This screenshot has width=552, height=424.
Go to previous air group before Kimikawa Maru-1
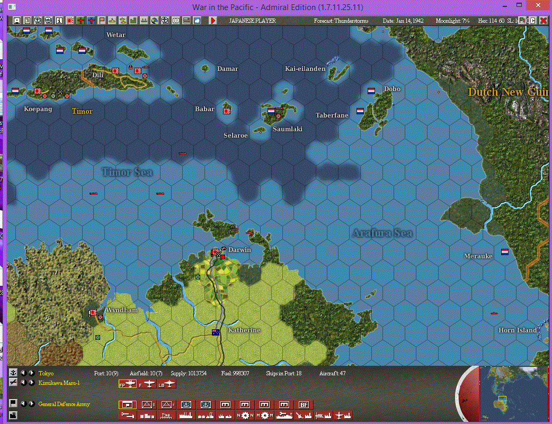pos(23,383)
